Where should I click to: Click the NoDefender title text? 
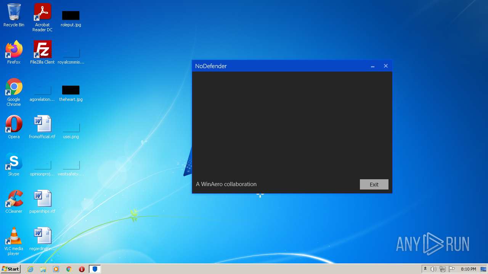click(211, 66)
